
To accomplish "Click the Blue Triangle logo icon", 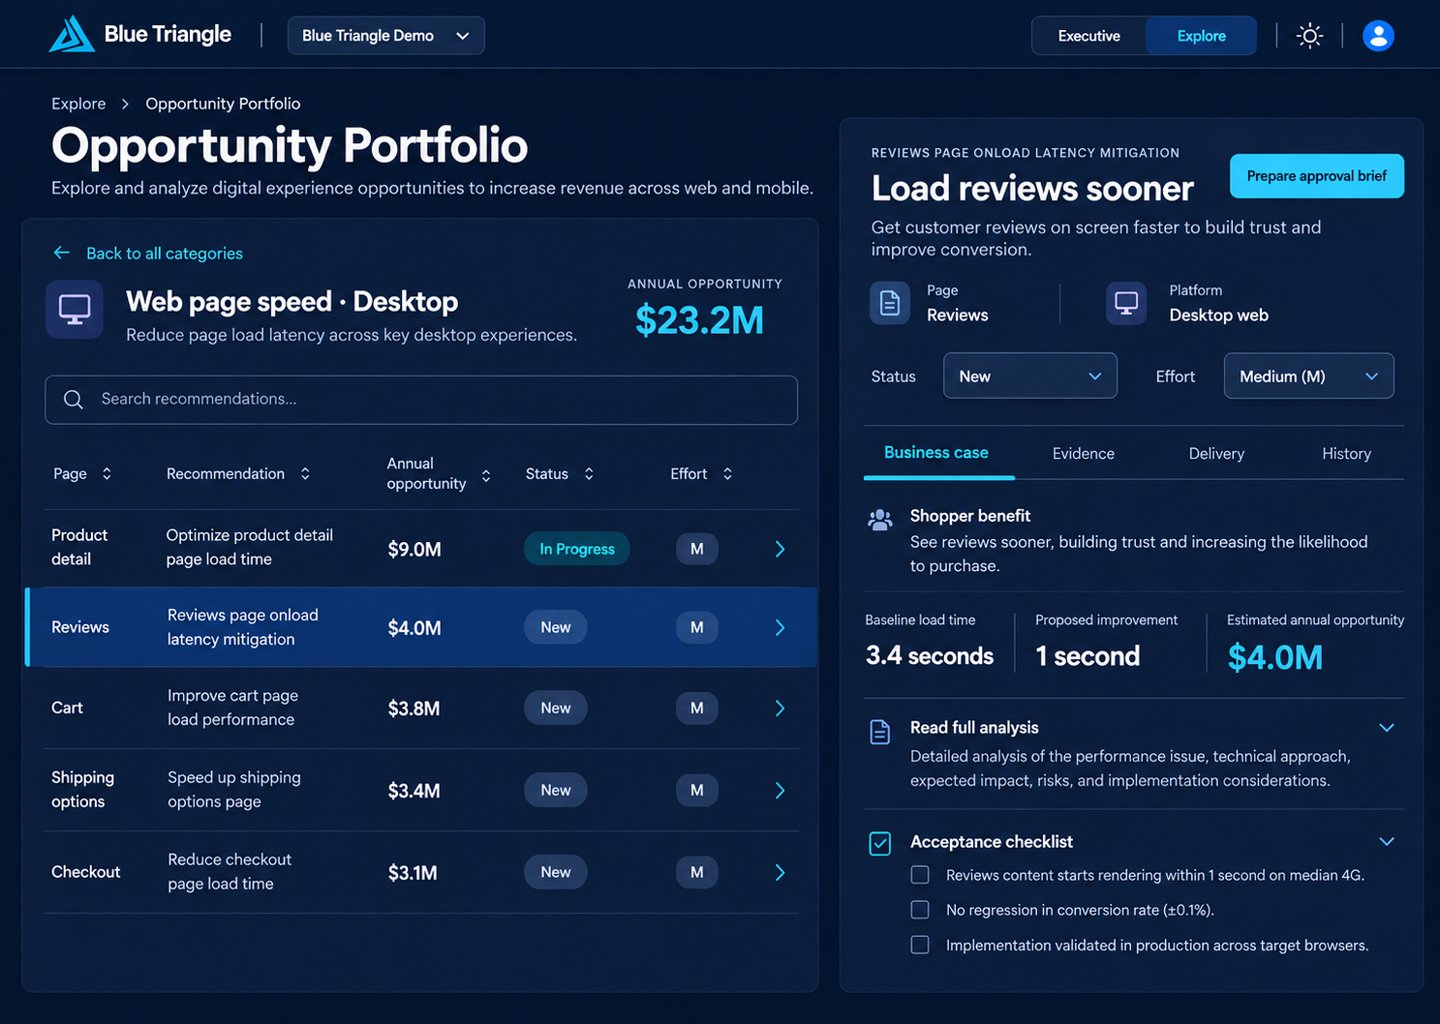I will tap(72, 35).
